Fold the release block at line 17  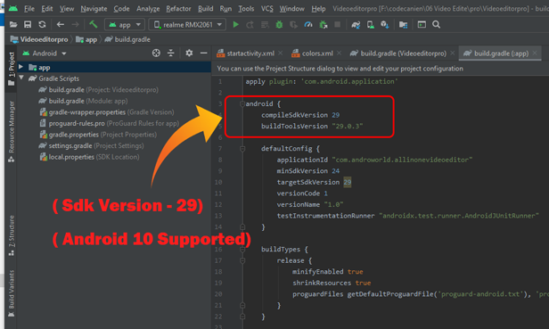pos(242,260)
